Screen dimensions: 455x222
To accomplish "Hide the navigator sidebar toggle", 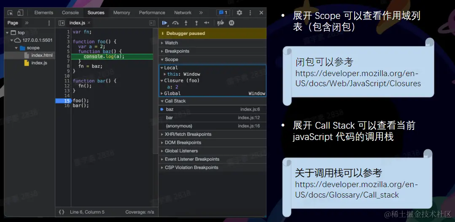I will pyautogui.click(x=61, y=23).
